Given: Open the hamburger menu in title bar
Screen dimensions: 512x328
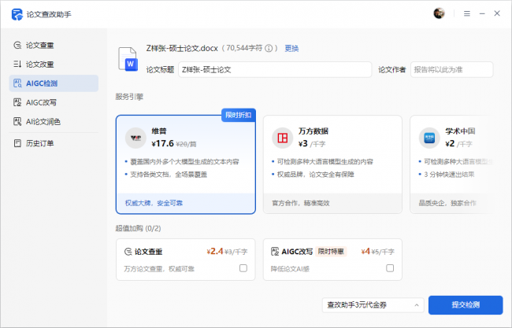Looking at the screenshot, I should (467, 13).
